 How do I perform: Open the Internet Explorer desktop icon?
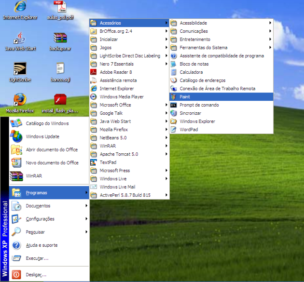click(x=20, y=8)
